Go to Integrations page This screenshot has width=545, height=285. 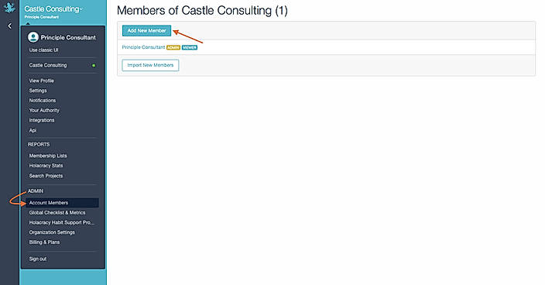[x=42, y=120]
